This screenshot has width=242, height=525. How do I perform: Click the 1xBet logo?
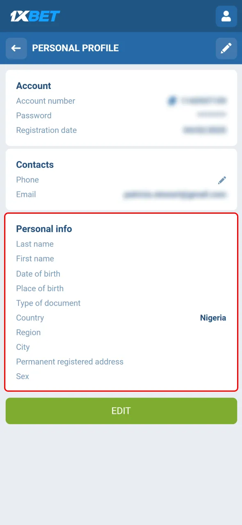tap(35, 16)
